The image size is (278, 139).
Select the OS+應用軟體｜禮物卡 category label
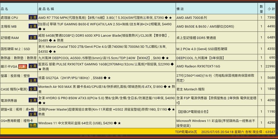[x=17, y=121]
